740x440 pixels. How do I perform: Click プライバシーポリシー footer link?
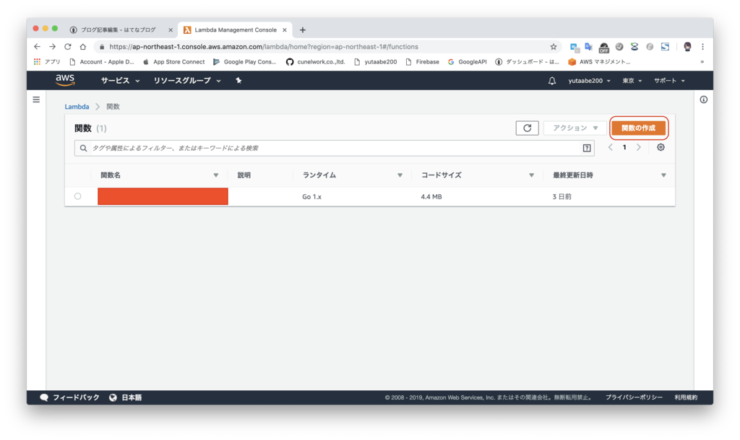(x=634, y=397)
